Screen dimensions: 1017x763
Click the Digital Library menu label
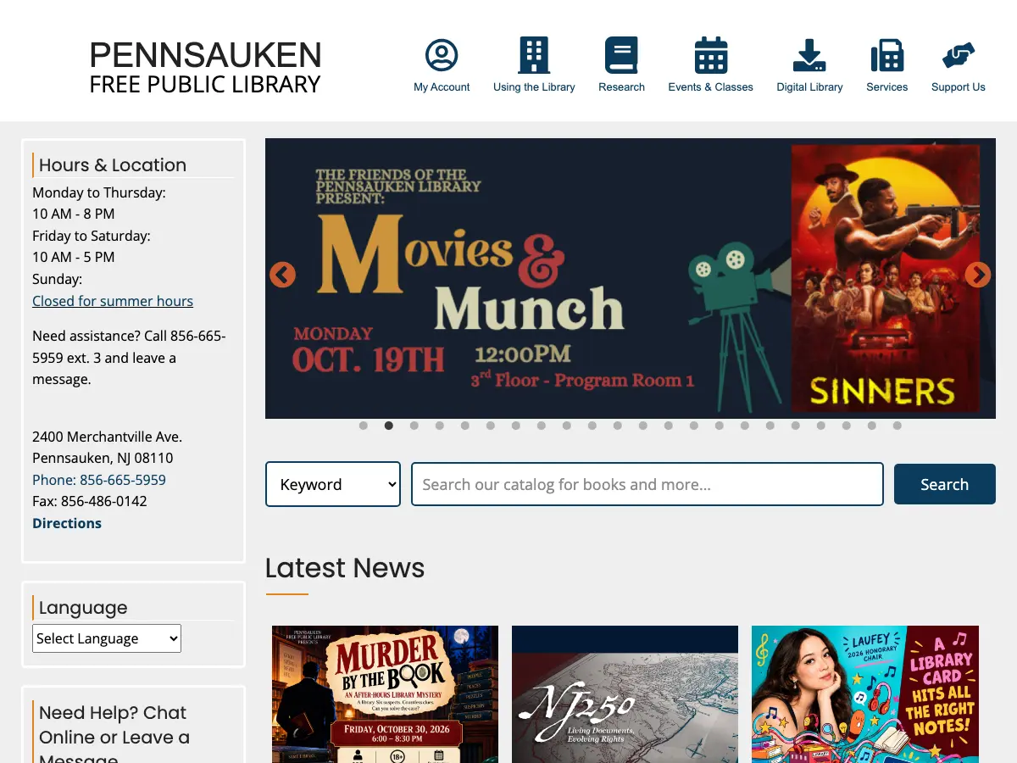click(x=809, y=87)
